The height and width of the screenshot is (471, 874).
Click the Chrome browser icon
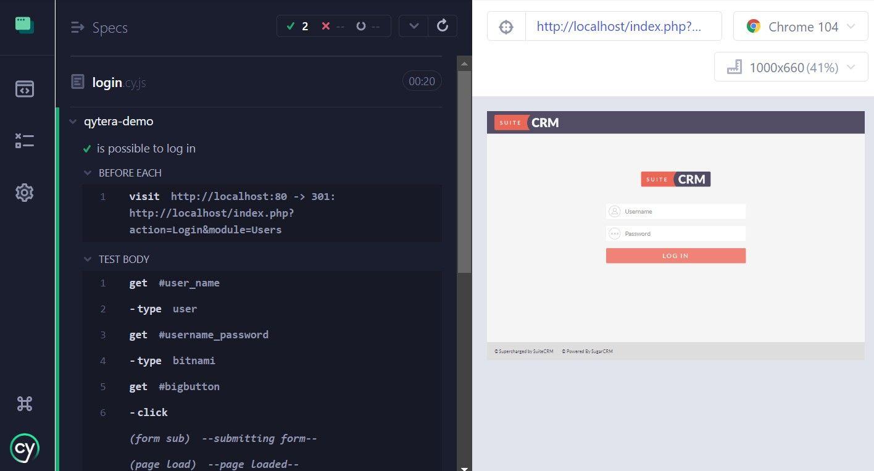tap(753, 26)
